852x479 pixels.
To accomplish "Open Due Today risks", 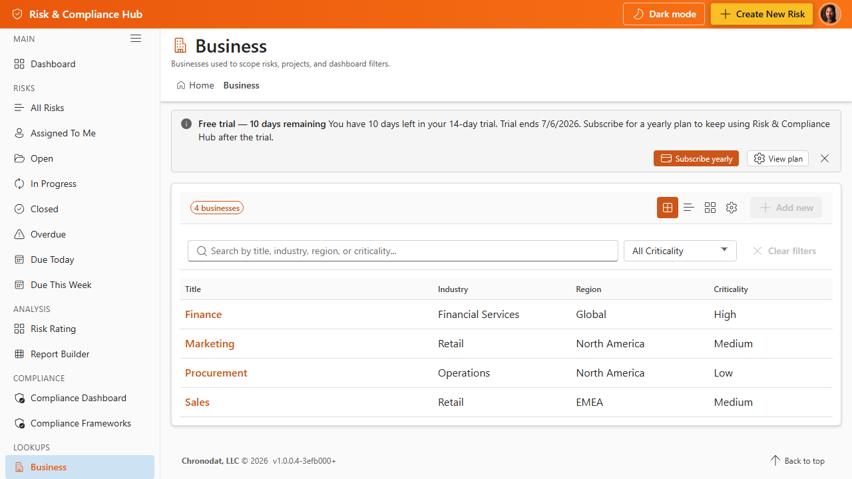I will pyautogui.click(x=80, y=259).
